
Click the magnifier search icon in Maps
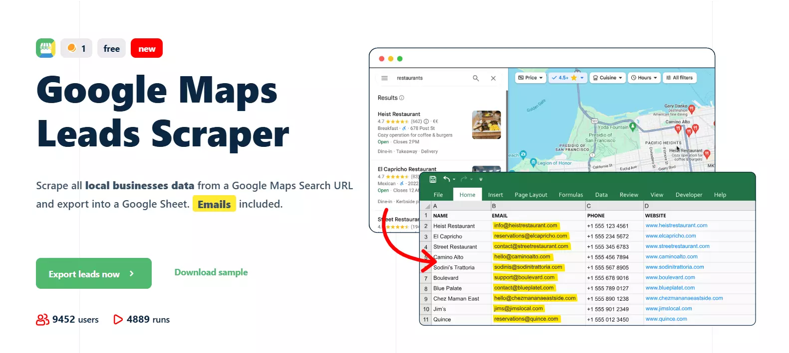(x=476, y=78)
